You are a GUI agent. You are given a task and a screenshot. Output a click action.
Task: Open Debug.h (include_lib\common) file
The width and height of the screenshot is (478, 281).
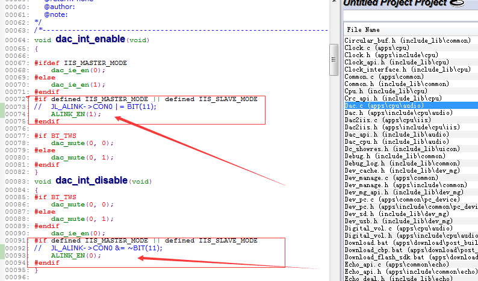395,156
